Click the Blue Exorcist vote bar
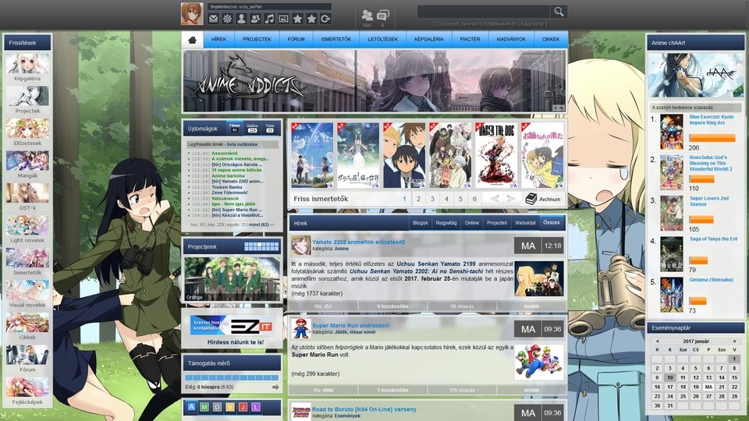Screen dimensions: 749x421 tap(712, 138)
